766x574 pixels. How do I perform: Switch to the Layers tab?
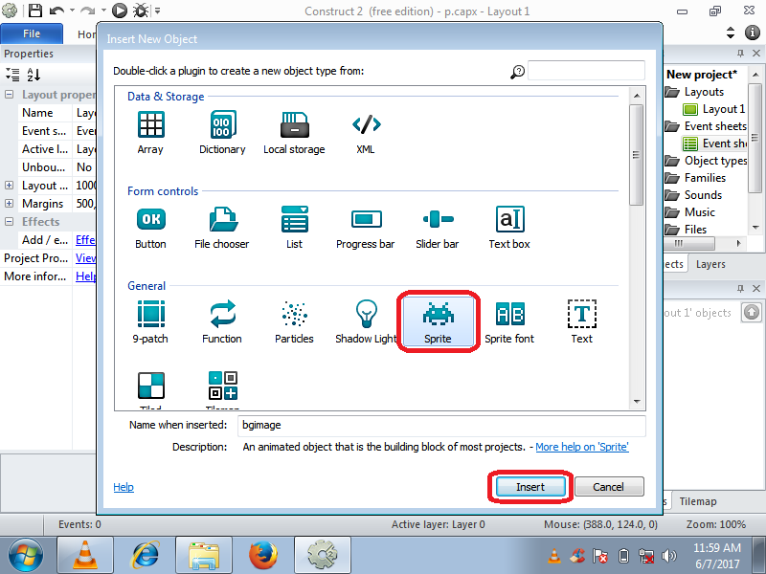(x=710, y=264)
